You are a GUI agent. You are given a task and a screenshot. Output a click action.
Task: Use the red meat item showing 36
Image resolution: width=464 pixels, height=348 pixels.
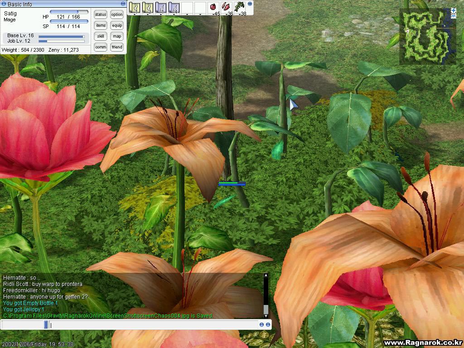point(227,7)
